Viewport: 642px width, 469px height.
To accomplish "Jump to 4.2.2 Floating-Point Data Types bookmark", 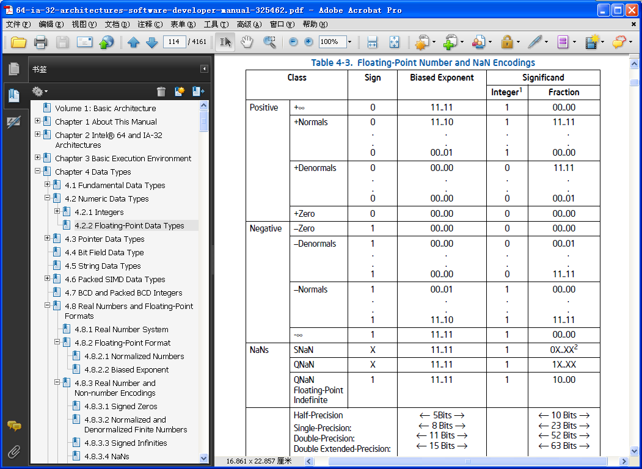I will tap(129, 225).
